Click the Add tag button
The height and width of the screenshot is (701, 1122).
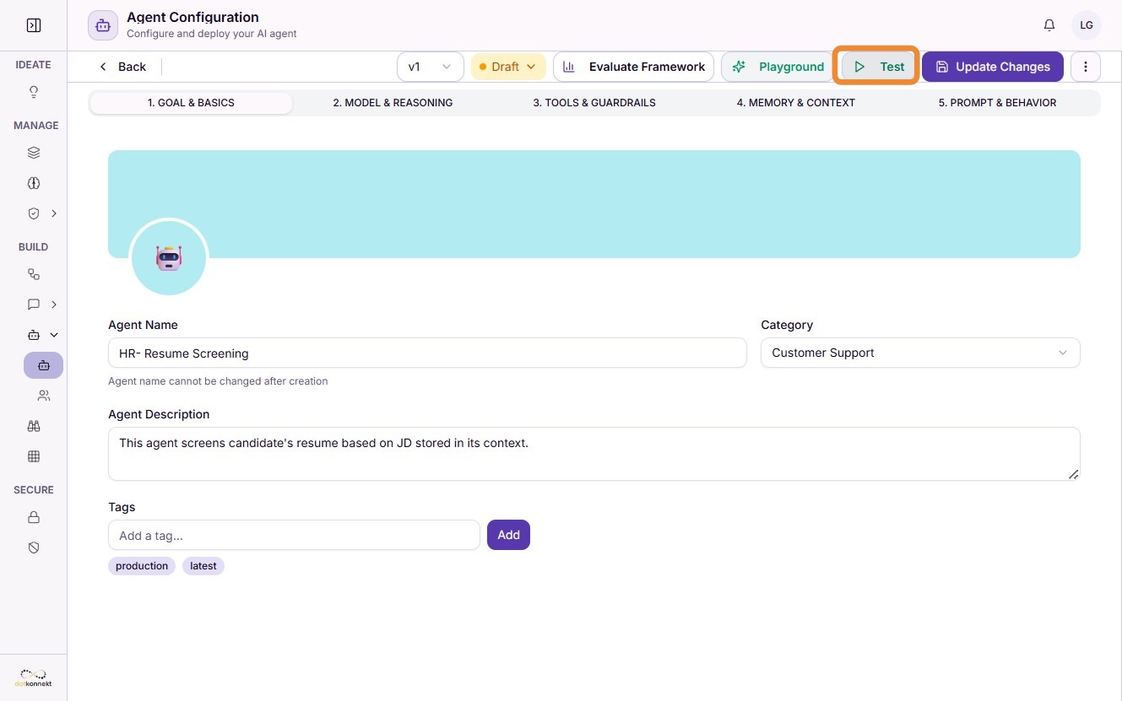pyautogui.click(x=508, y=535)
